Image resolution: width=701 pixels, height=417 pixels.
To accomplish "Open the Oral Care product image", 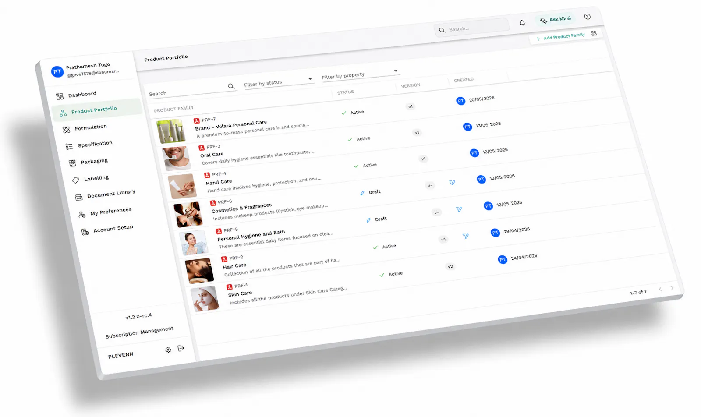I will pos(177,158).
